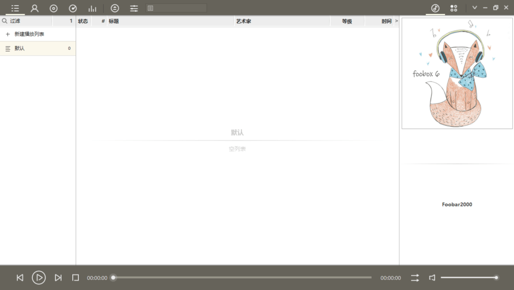Click the volume slider track
Image resolution: width=514 pixels, height=290 pixels.
[x=470, y=278]
